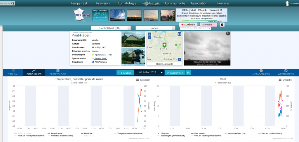Open the map info icon
This screenshot has width=299, height=142.
(179, 59)
